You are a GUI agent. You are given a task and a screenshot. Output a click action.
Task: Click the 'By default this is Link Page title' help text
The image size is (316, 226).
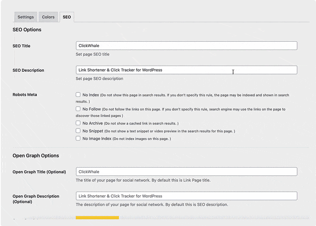(x=181, y=180)
